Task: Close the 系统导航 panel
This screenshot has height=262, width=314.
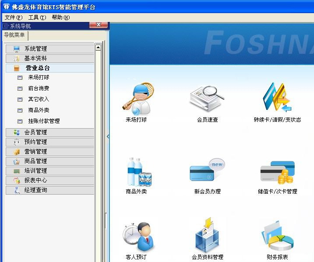Action: [98, 25]
